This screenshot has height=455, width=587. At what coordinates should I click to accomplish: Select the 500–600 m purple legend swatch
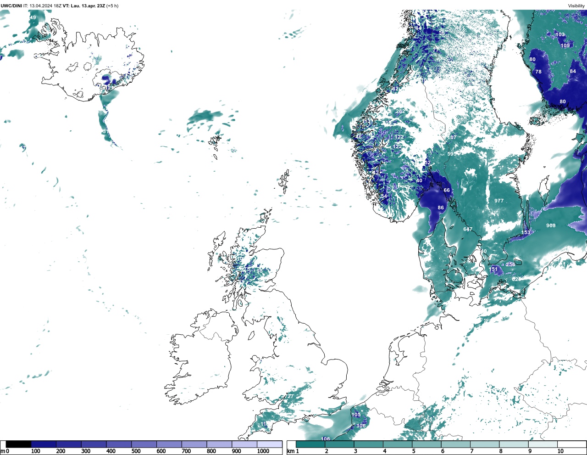pyautogui.click(x=144, y=444)
